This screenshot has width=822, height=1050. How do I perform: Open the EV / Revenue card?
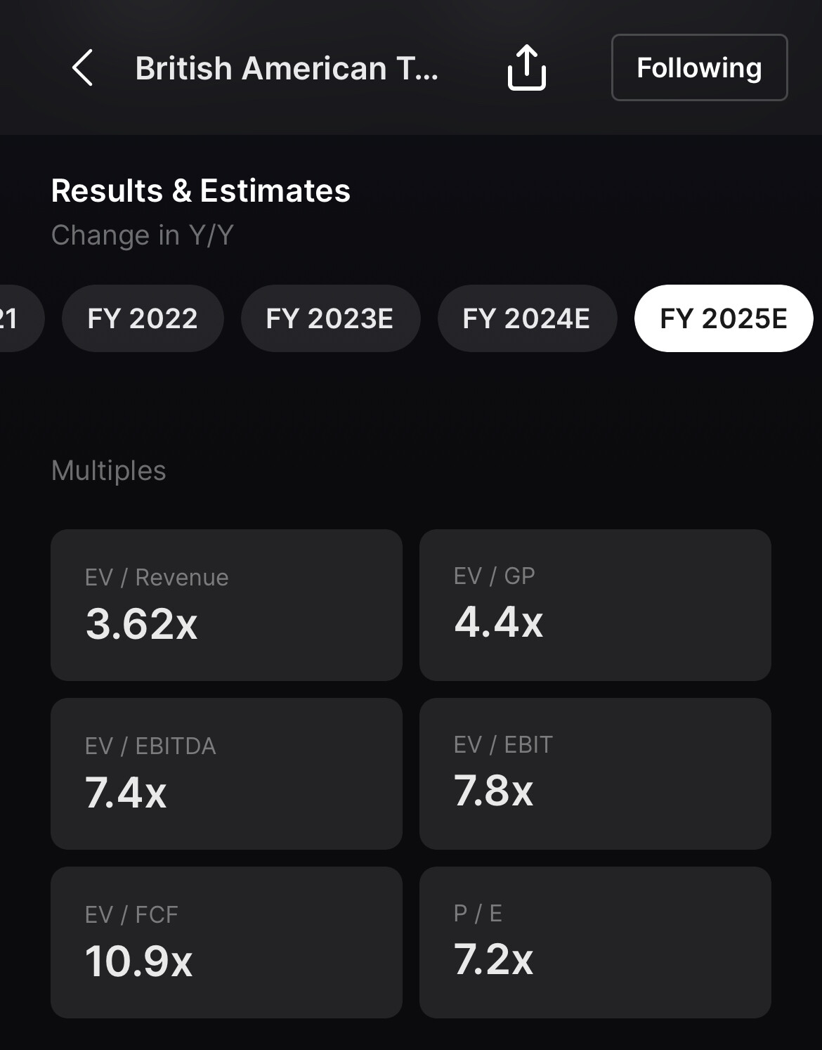pos(226,604)
